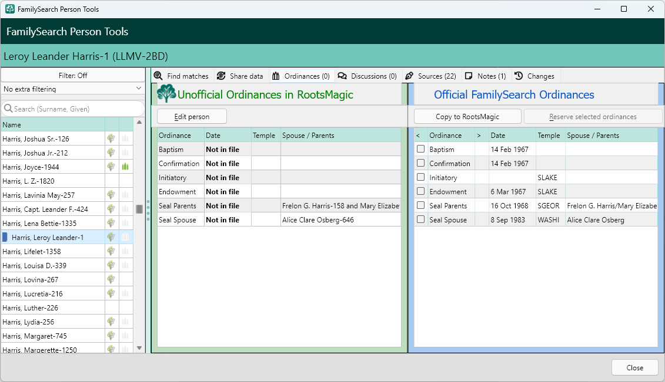Image resolution: width=665 pixels, height=382 pixels.
Task: Click the tree icon beside Harris, Lovina-267
Action: click(x=111, y=280)
